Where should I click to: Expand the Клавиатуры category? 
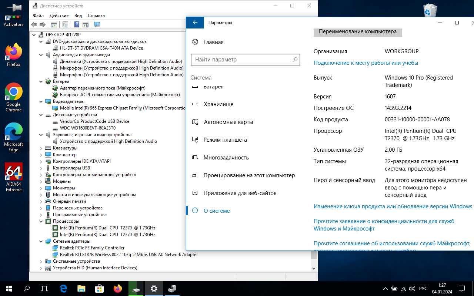[41, 148]
